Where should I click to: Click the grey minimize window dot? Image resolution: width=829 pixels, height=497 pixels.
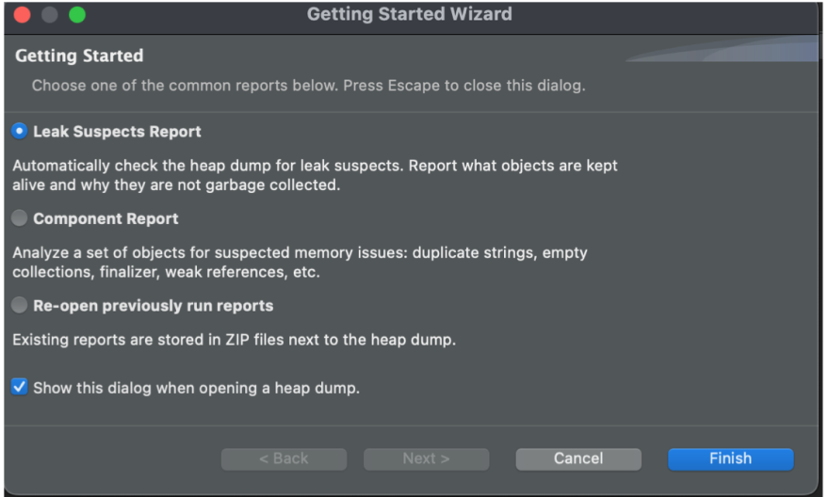click(x=50, y=15)
